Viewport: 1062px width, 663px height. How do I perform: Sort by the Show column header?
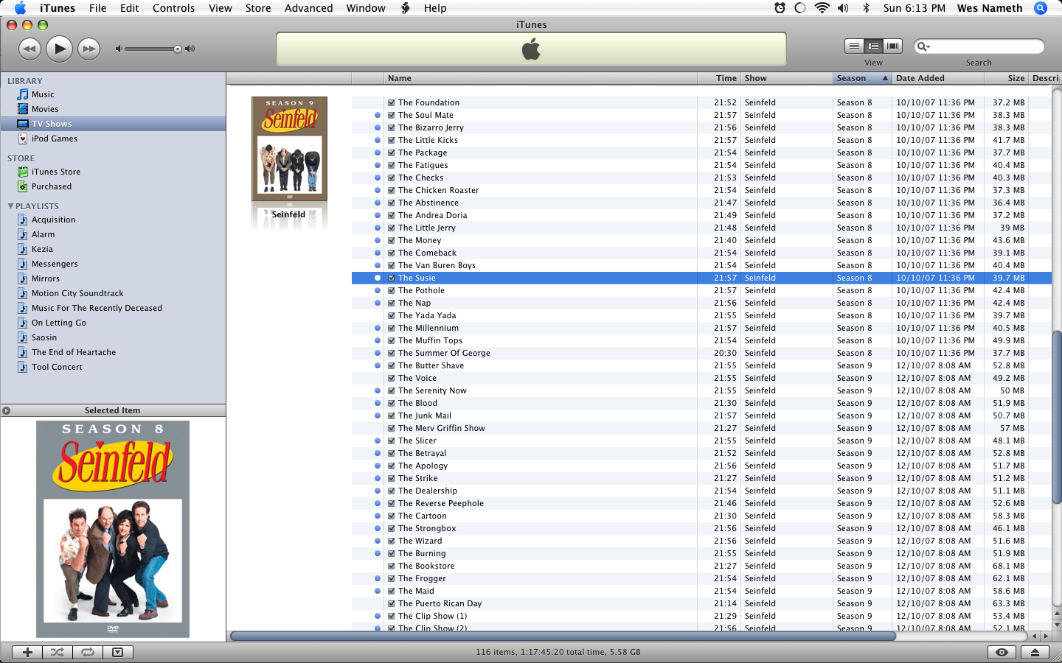[x=787, y=78]
